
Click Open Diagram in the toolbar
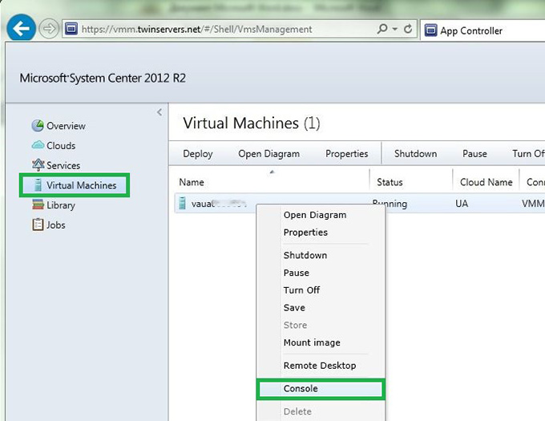click(x=268, y=154)
